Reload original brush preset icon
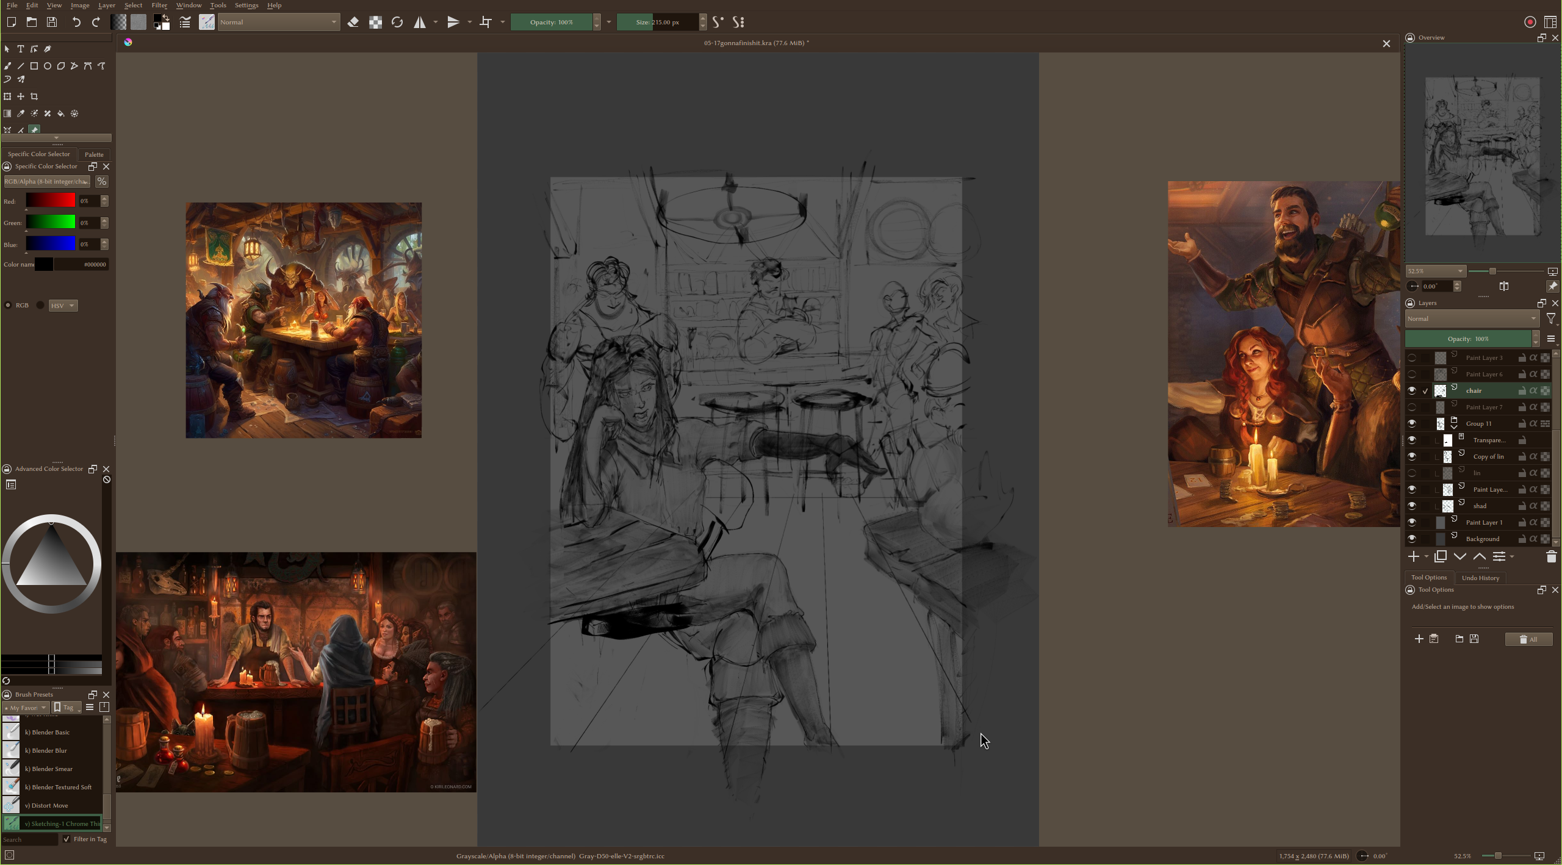Viewport: 1562px width, 865px height. tap(397, 22)
